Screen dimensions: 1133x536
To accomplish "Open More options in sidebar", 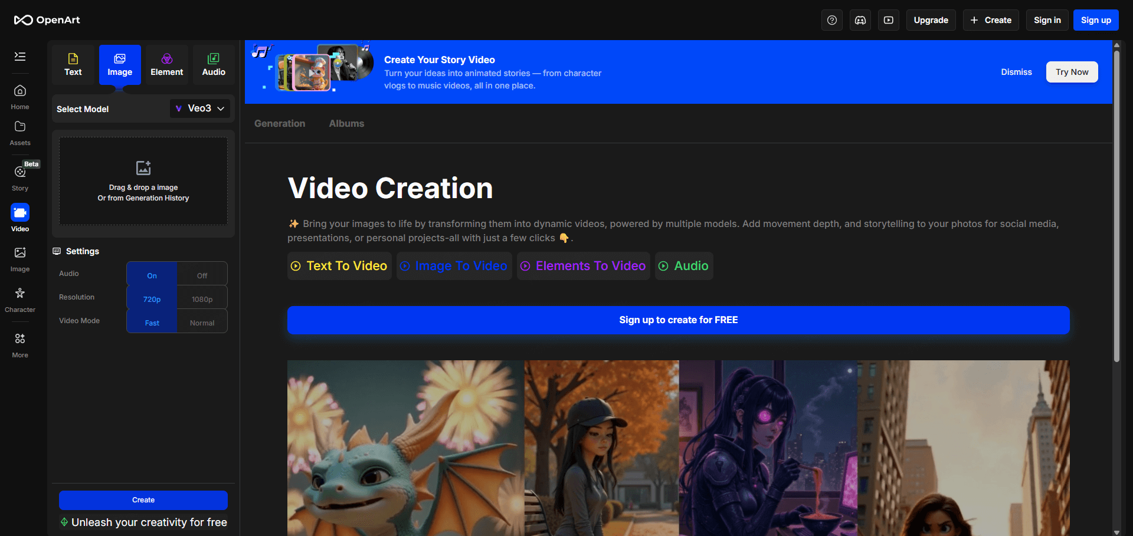I will tap(20, 345).
